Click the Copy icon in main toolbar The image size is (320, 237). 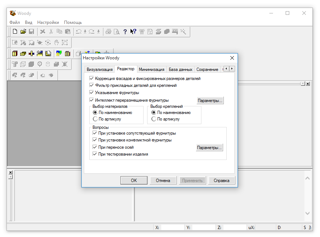coord(59,31)
